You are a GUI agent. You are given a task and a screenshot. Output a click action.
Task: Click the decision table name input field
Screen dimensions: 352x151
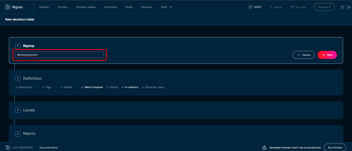click(59, 55)
